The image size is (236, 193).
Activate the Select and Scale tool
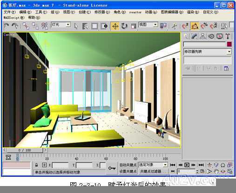[x=133, y=26]
